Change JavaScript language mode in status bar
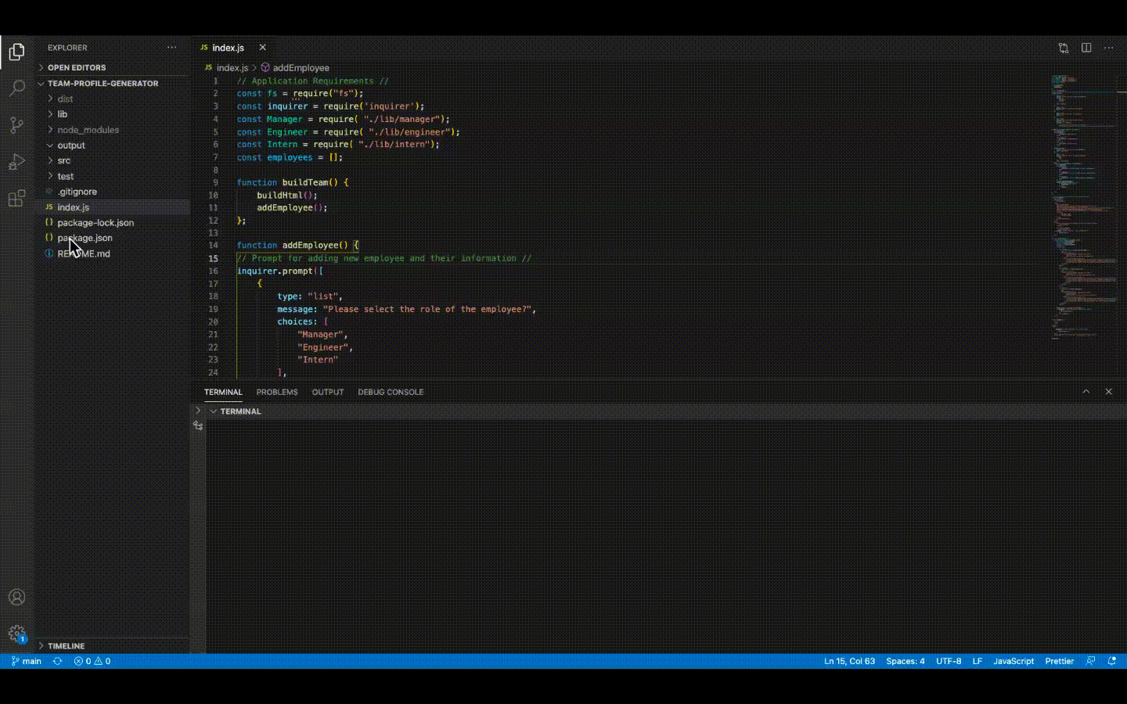 (1014, 661)
